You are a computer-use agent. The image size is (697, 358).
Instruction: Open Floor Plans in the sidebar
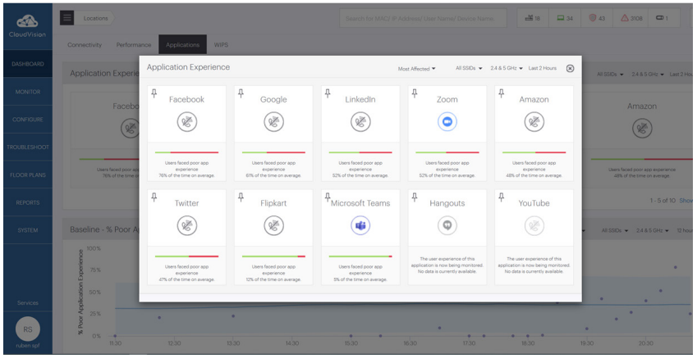[28, 174]
